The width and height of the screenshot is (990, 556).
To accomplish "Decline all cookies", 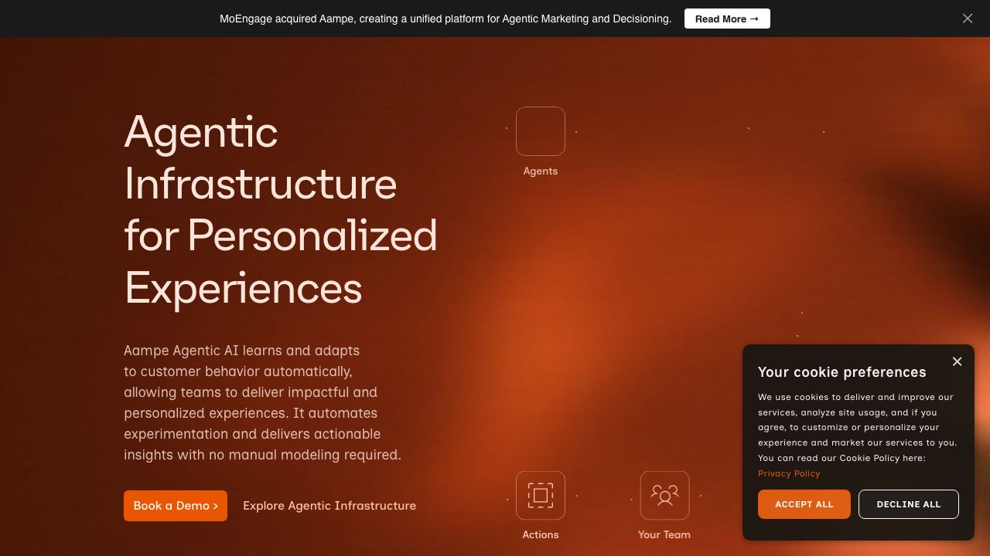I will point(909,504).
